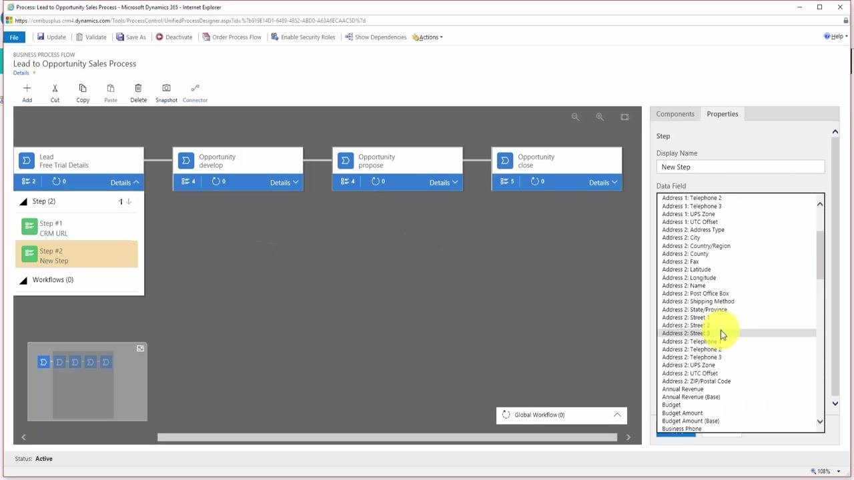
Task: Switch to the Properties tab
Action: (723, 114)
